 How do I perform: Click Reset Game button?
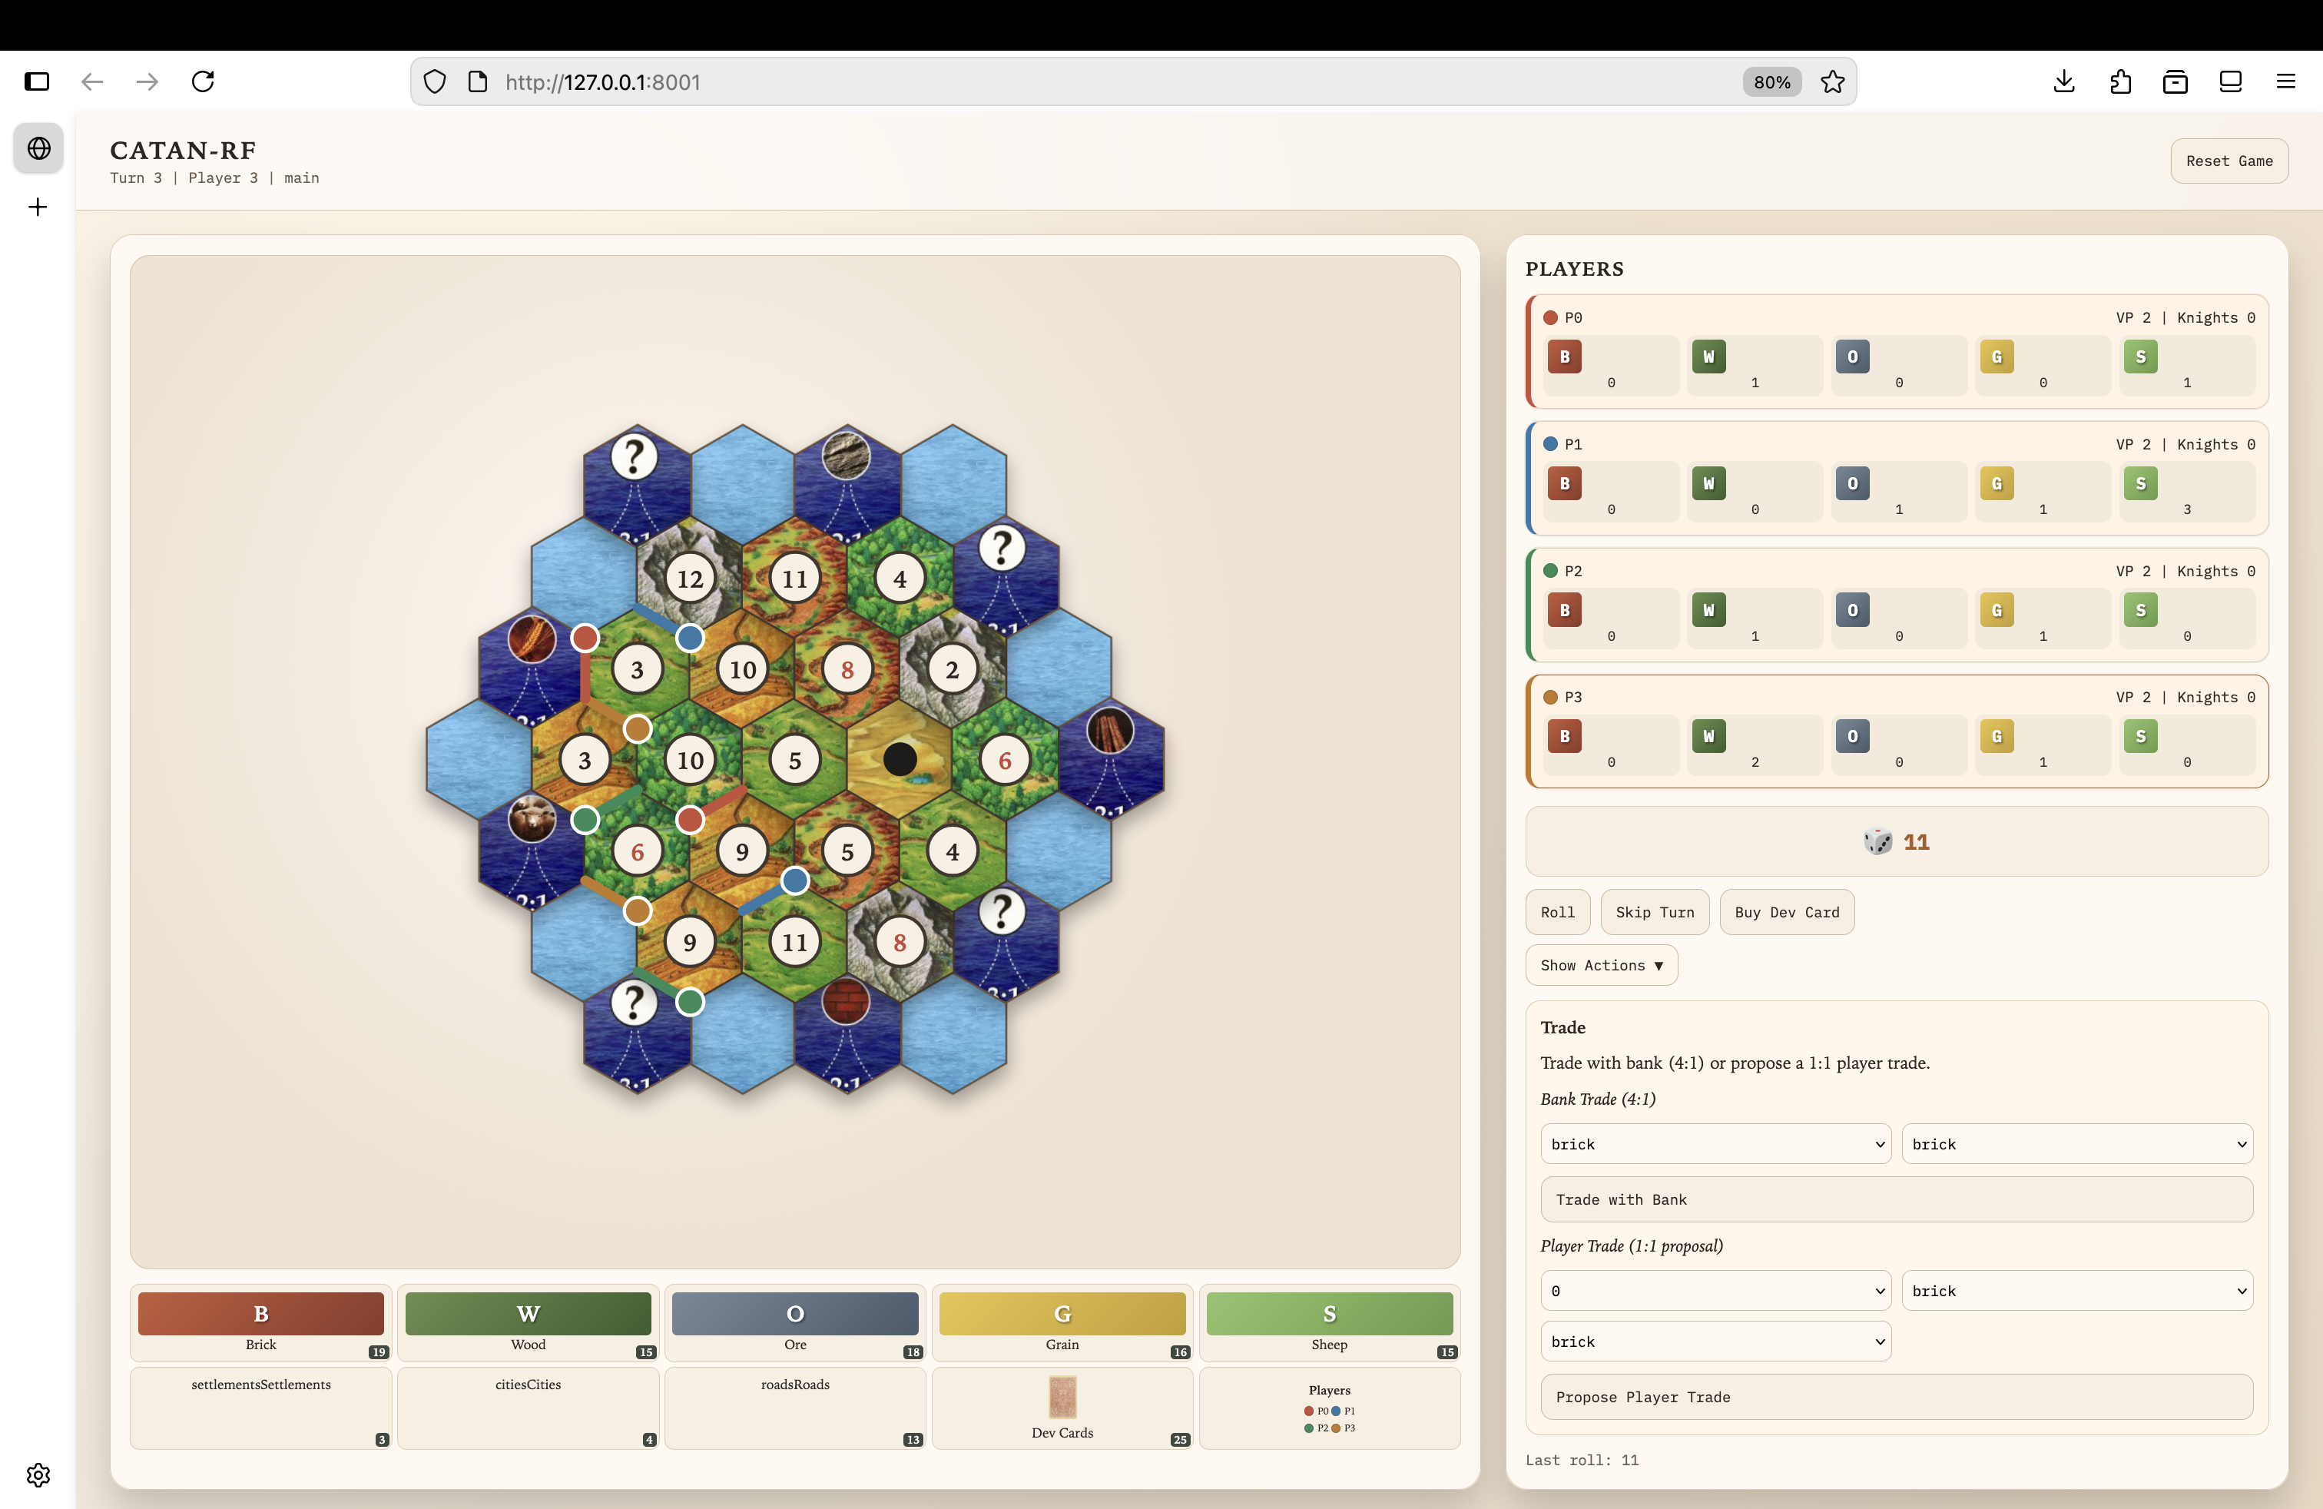pos(2229,161)
